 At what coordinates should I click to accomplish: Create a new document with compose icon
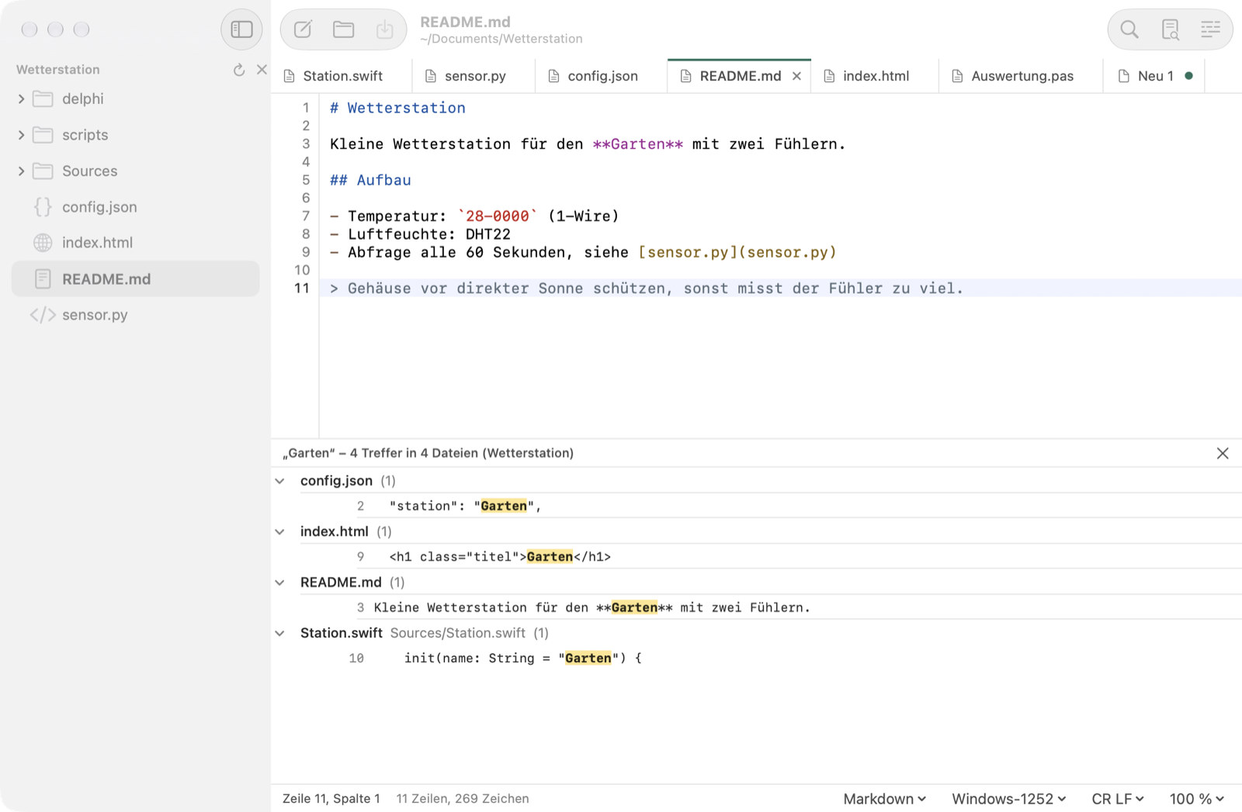point(303,29)
